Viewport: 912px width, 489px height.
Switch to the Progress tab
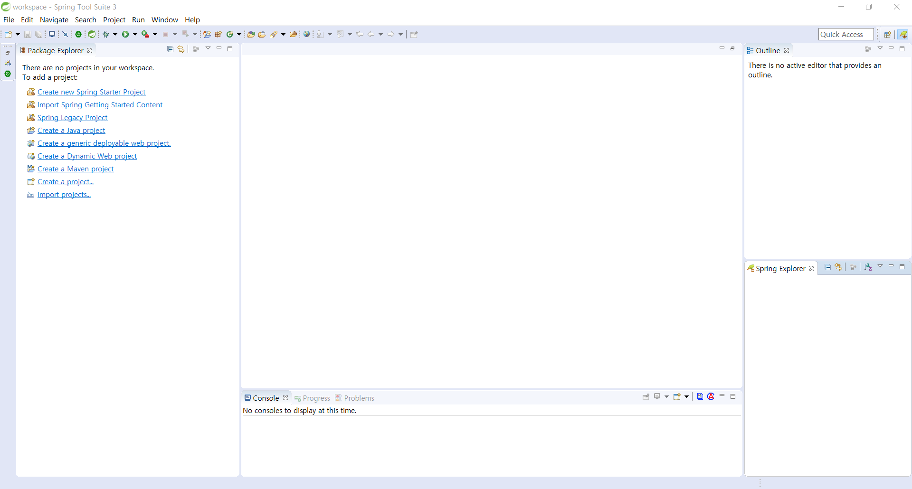pos(312,398)
